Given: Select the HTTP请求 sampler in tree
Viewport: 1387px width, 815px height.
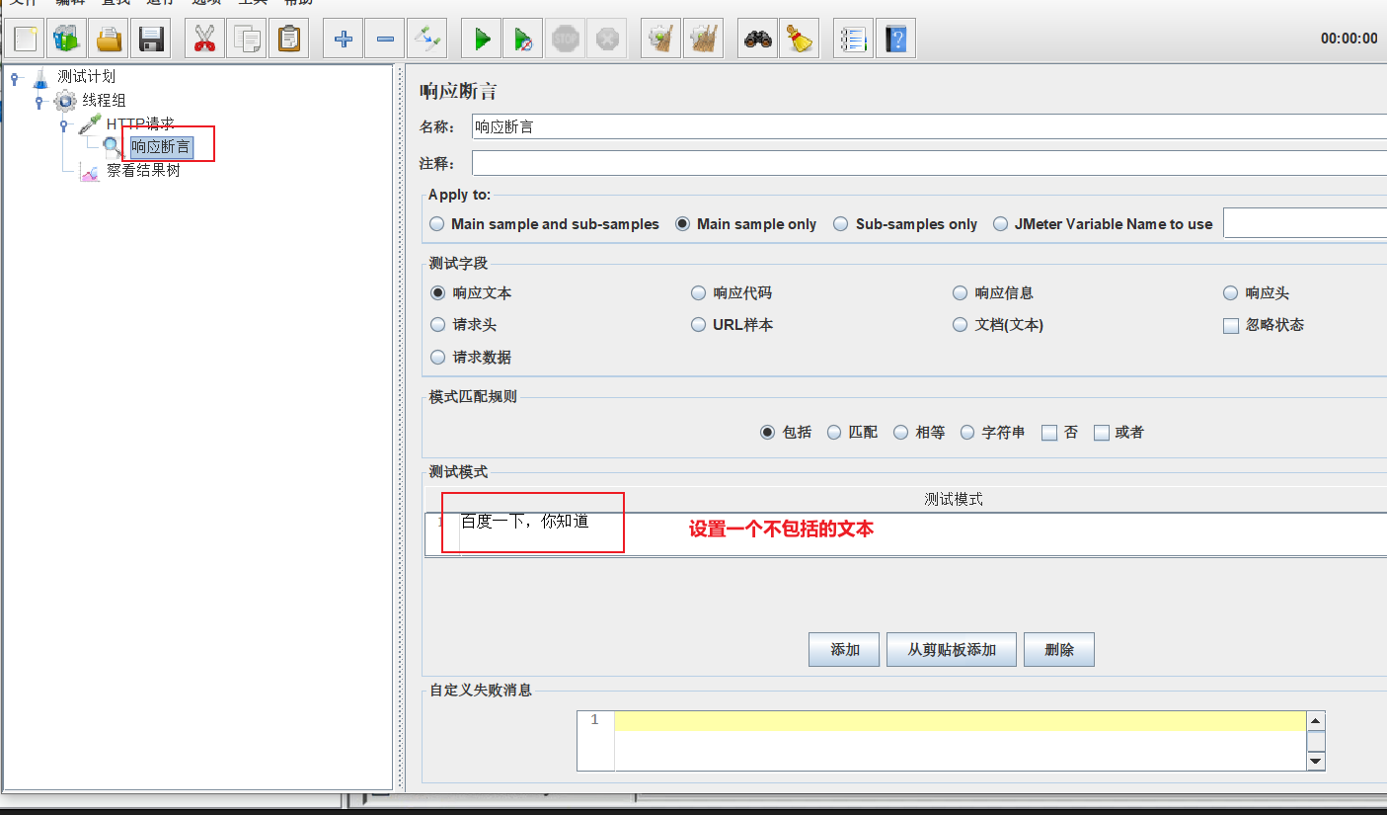Looking at the screenshot, I should (x=140, y=123).
